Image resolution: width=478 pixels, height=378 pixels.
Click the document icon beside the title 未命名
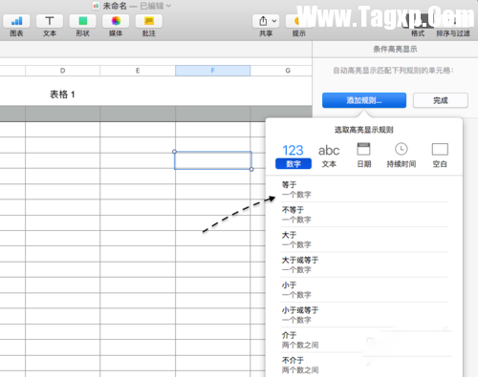(x=96, y=6)
